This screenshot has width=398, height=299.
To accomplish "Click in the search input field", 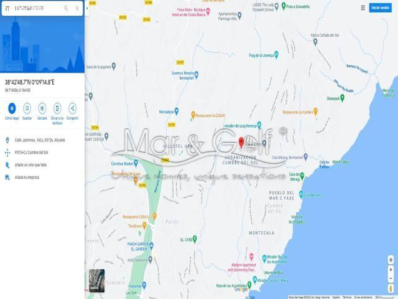I will 37,8.
